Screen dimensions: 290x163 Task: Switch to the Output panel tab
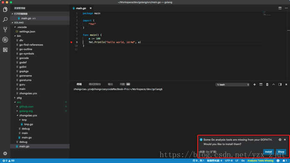tap(110, 84)
